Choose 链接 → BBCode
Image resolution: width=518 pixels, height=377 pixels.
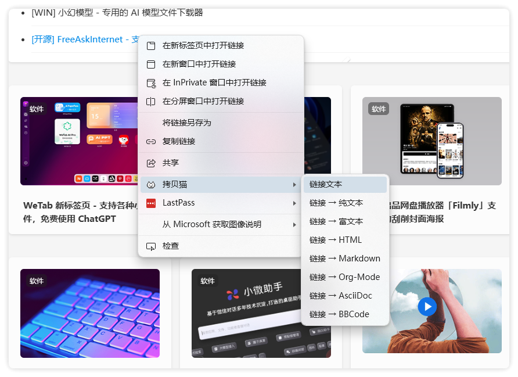pos(345,314)
